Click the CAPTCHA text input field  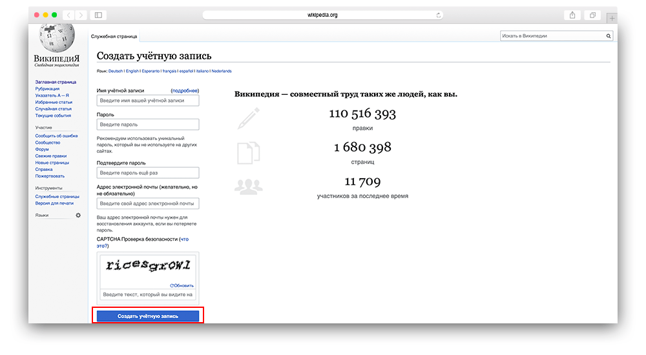click(148, 295)
